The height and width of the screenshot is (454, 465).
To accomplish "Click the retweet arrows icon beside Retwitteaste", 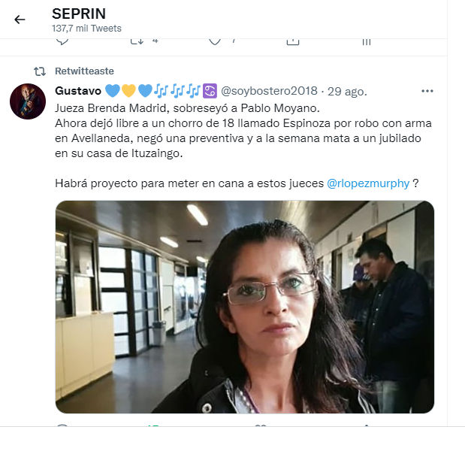I will coord(40,71).
